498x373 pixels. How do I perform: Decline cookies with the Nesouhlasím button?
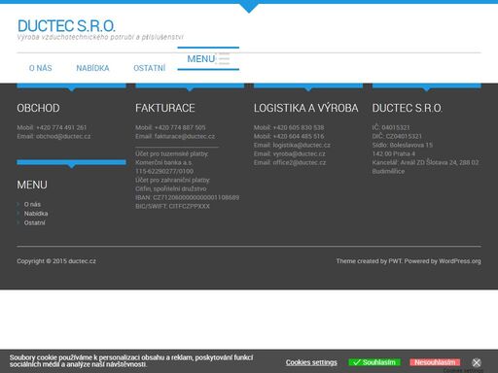coord(435,362)
